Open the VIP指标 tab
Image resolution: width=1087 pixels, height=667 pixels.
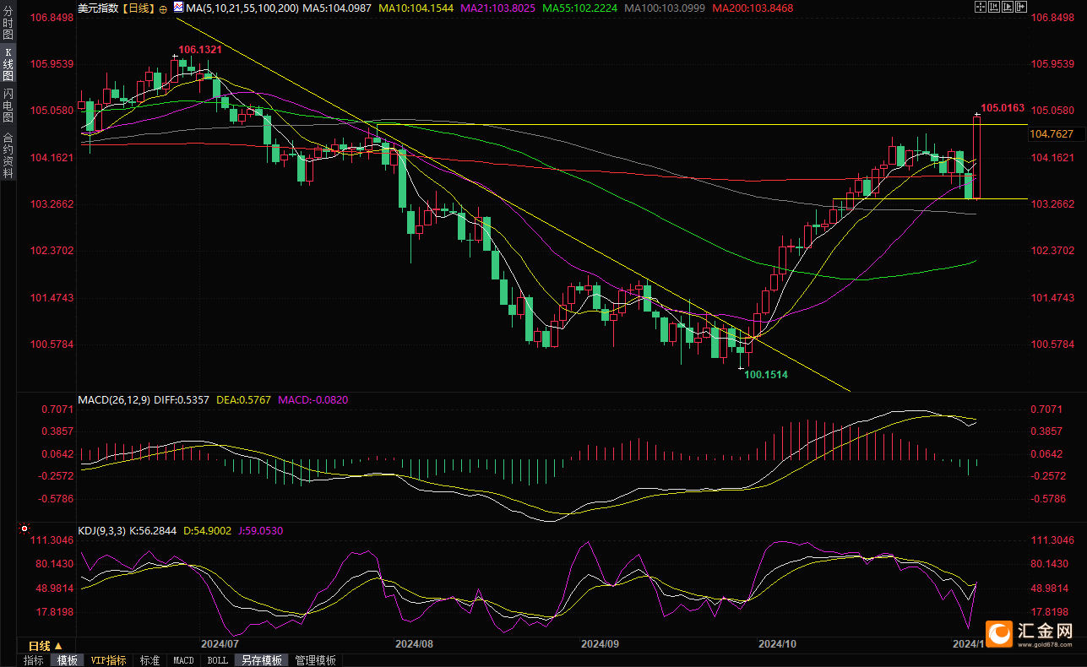109,660
